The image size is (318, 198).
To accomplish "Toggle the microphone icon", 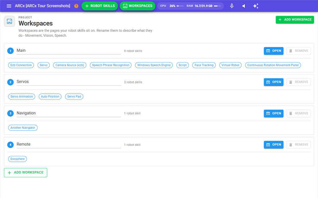I will pos(232,6).
